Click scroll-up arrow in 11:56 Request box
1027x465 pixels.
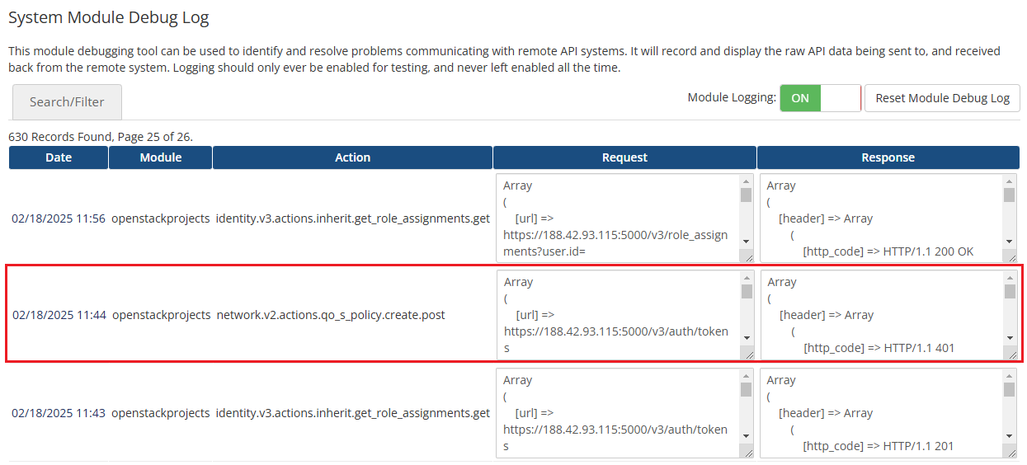click(x=747, y=181)
